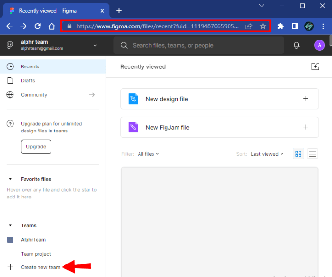The height and width of the screenshot is (277, 332).
Task: Switch to grid view of files
Action: coord(298,154)
